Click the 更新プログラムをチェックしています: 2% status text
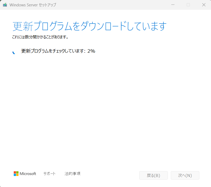 click(x=58, y=51)
